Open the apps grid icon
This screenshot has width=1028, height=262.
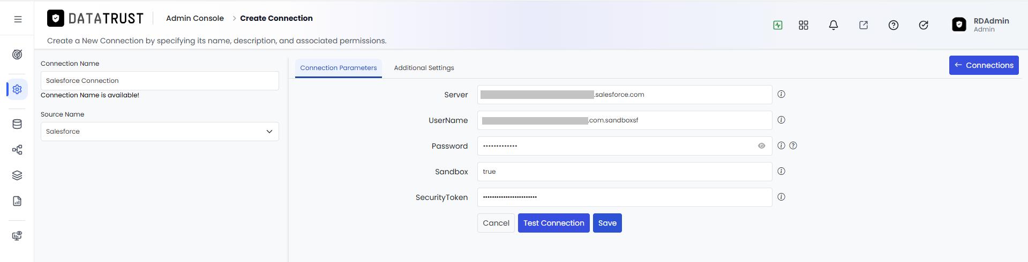pos(804,25)
